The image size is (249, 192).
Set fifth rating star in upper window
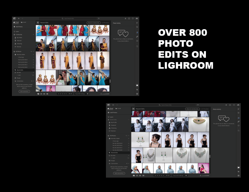click(x=66, y=94)
